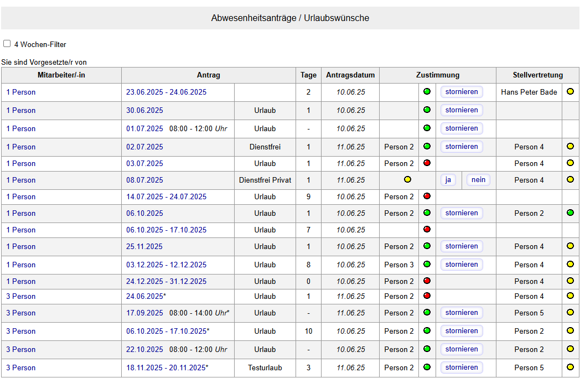Click red approval dot for 14.07.2025 - 24.07.2025

click(x=427, y=196)
